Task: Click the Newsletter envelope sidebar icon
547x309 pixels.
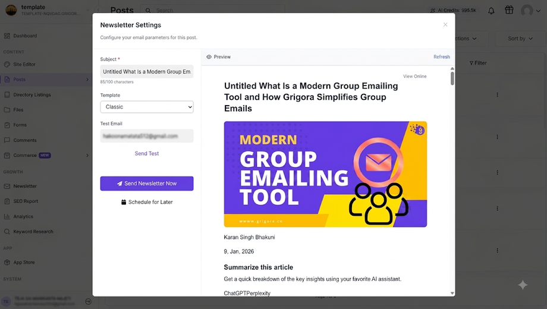Action: [x=7, y=186]
